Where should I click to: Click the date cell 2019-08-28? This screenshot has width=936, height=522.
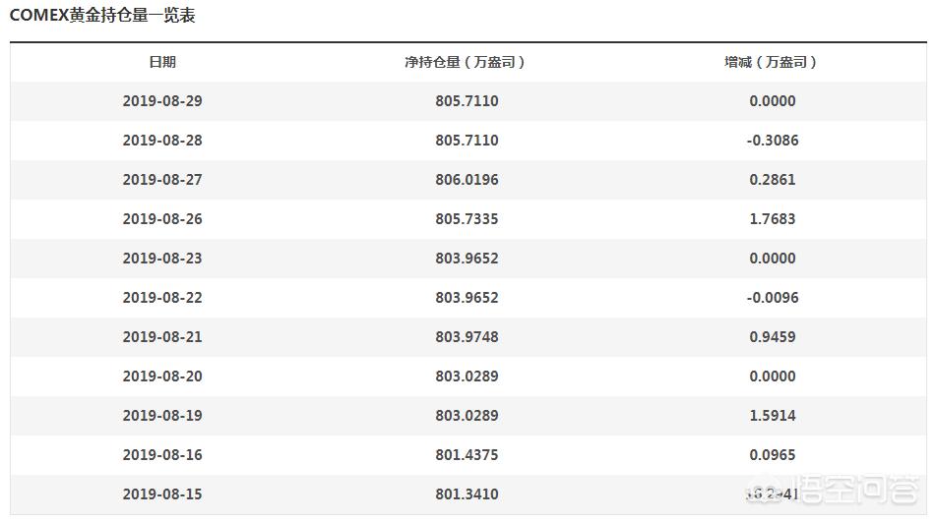162,140
